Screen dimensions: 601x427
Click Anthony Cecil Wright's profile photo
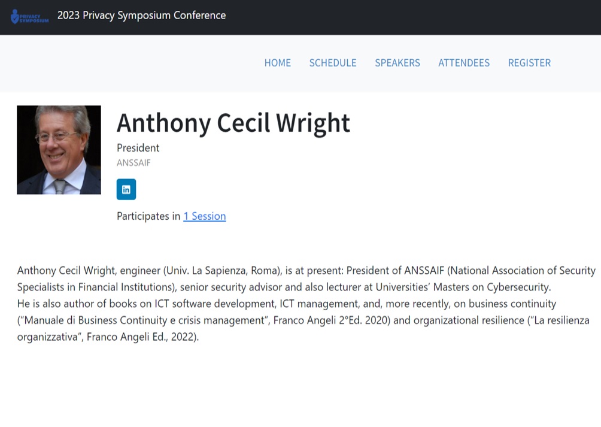pos(59,150)
